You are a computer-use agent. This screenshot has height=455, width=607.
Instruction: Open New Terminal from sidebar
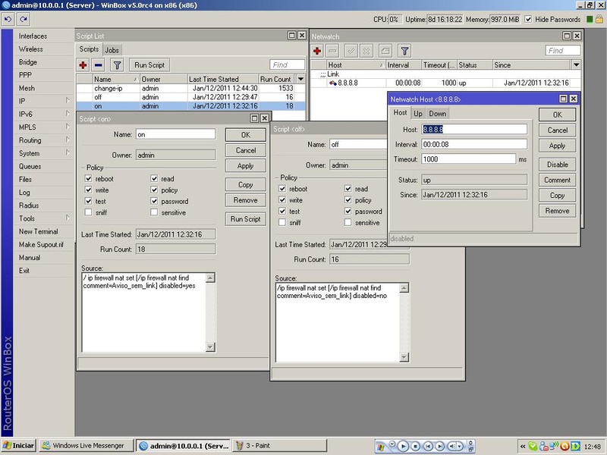(x=38, y=231)
